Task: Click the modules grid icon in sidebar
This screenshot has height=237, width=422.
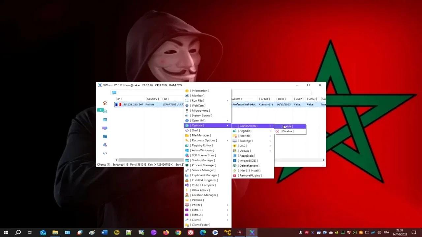Action: 105,136
